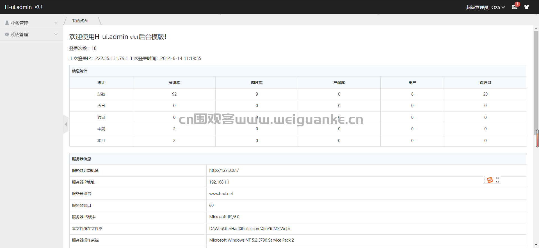Click the 本周 value 2 in 资讯库

click(x=174, y=129)
